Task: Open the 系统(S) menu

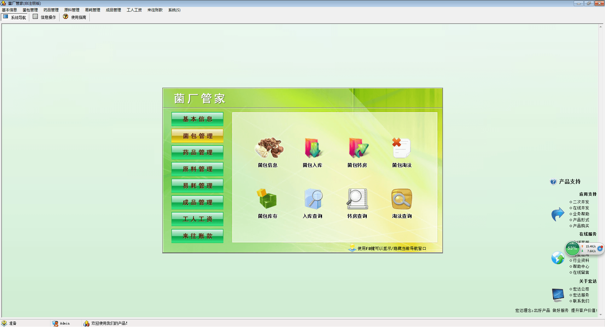Action: point(174,10)
